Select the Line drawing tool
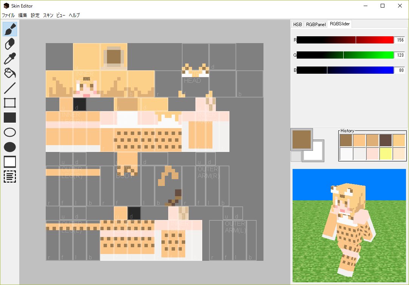The height and width of the screenshot is (285, 409). [x=9, y=88]
